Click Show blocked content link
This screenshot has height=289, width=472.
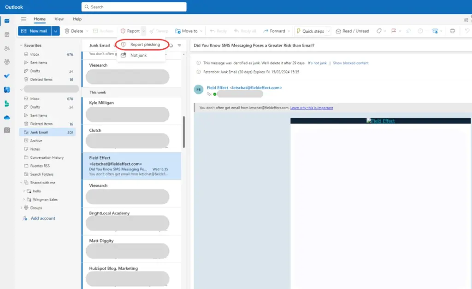(351, 63)
